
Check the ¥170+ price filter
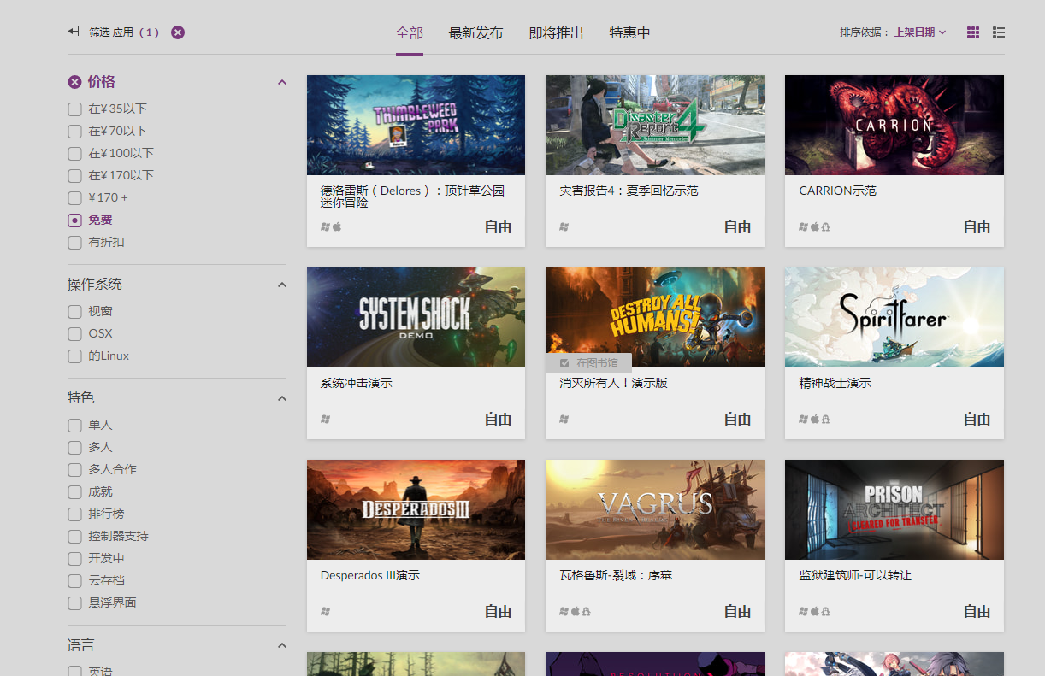tap(74, 197)
